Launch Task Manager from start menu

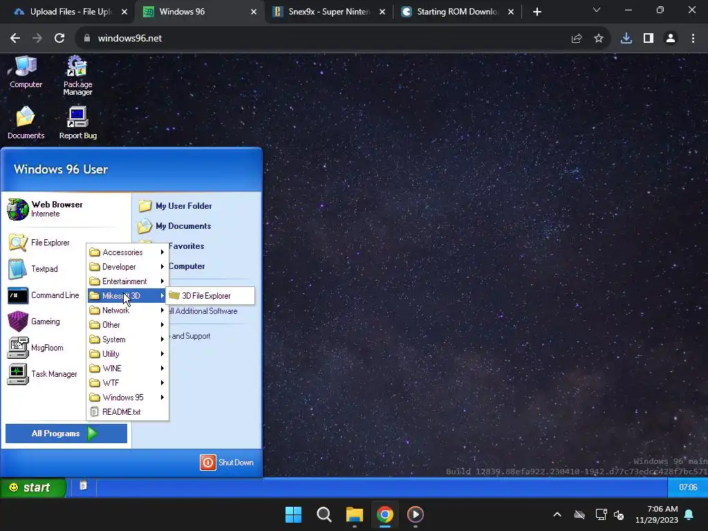click(42, 374)
